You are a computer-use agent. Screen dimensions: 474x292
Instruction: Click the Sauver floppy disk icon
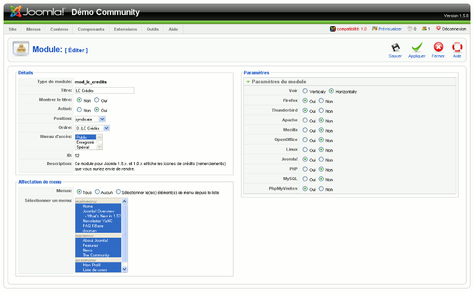pyautogui.click(x=395, y=48)
